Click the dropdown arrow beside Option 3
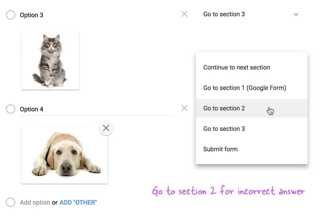Viewport: 322px width, 218px height. 296,15
